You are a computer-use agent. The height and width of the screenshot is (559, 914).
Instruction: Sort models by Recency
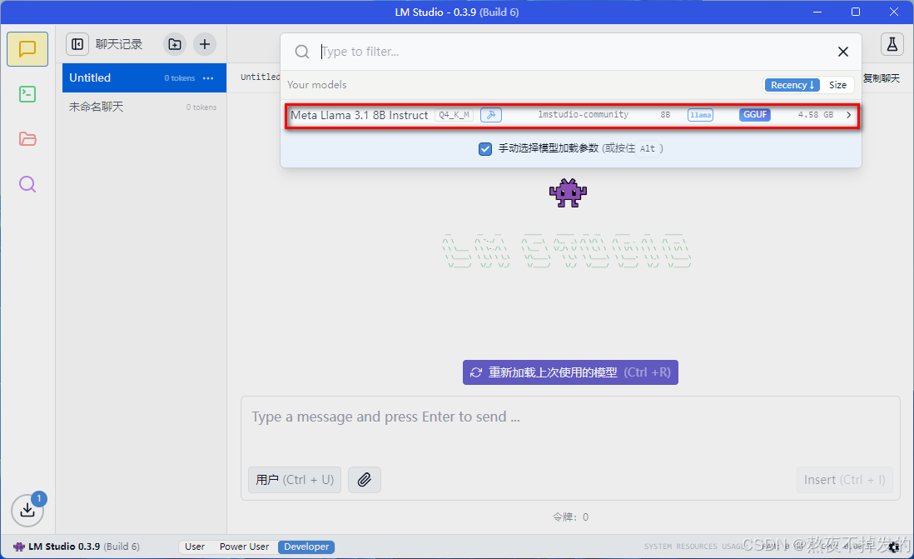point(792,85)
